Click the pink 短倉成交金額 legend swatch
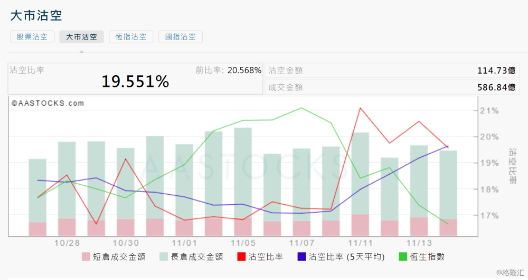 (x=86, y=257)
